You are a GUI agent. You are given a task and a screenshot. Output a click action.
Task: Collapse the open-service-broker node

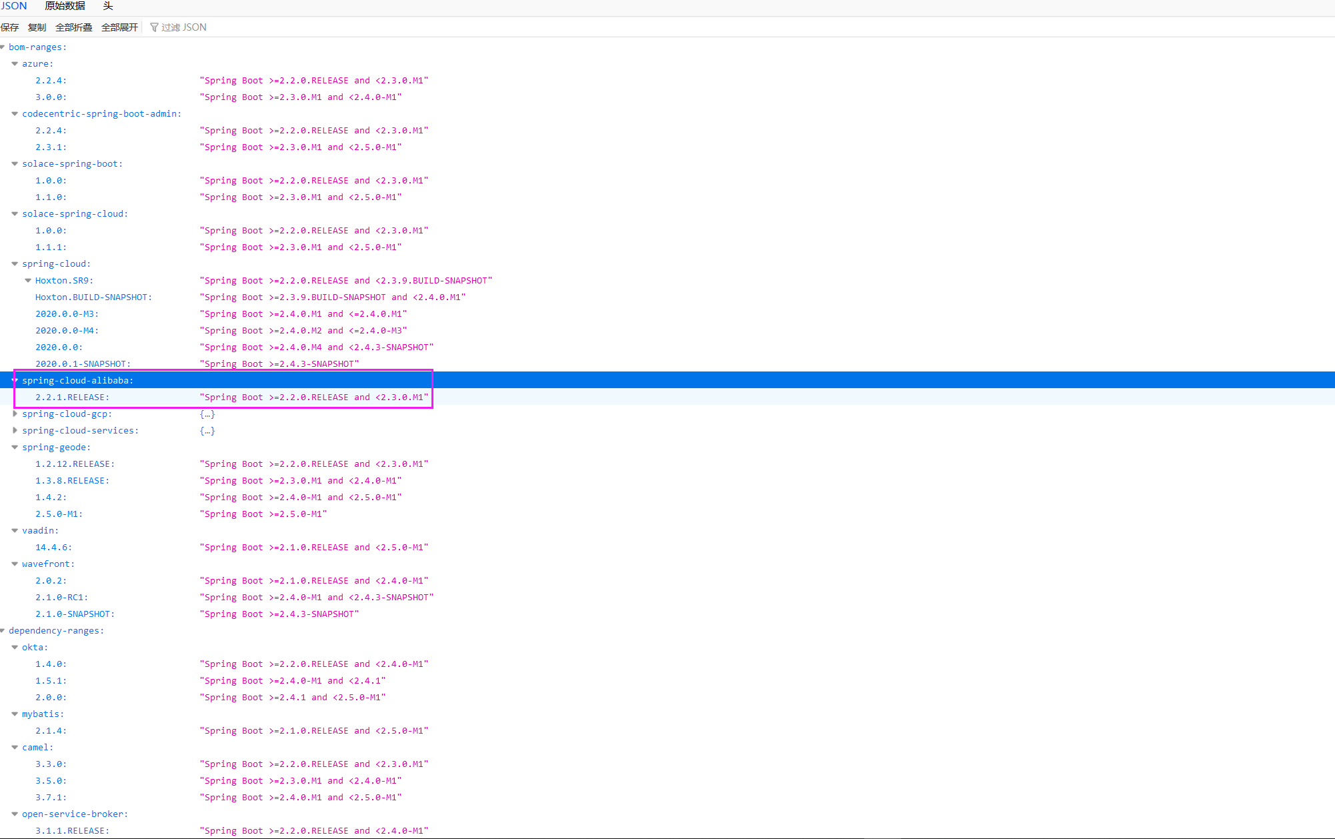[x=15, y=814]
